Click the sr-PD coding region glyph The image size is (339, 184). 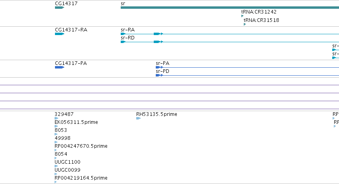click(158, 75)
